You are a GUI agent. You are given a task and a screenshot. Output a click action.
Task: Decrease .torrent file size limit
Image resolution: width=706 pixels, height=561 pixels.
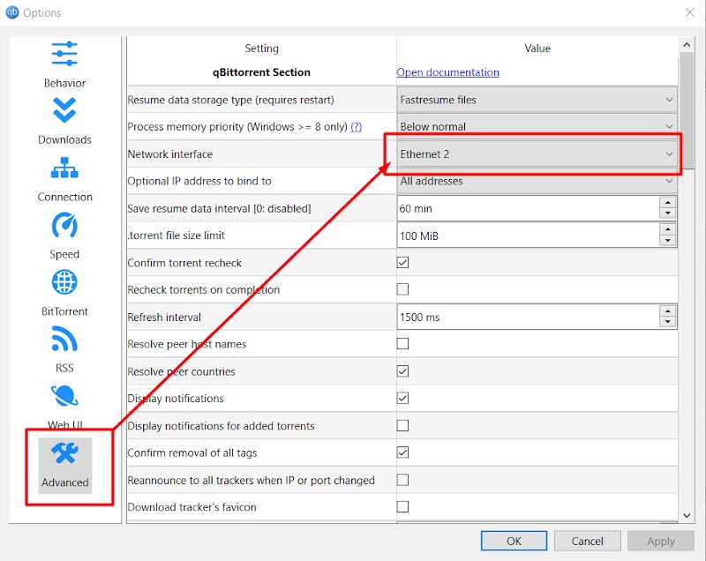pyautogui.click(x=668, y=241)
